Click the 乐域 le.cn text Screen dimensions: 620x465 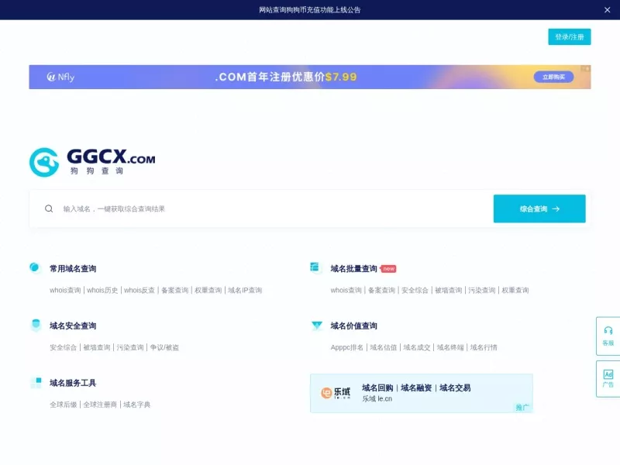pyautogui.click(x=377, y=398)
